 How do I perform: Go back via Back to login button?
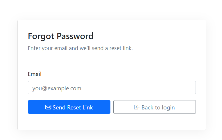pos(154,107)
